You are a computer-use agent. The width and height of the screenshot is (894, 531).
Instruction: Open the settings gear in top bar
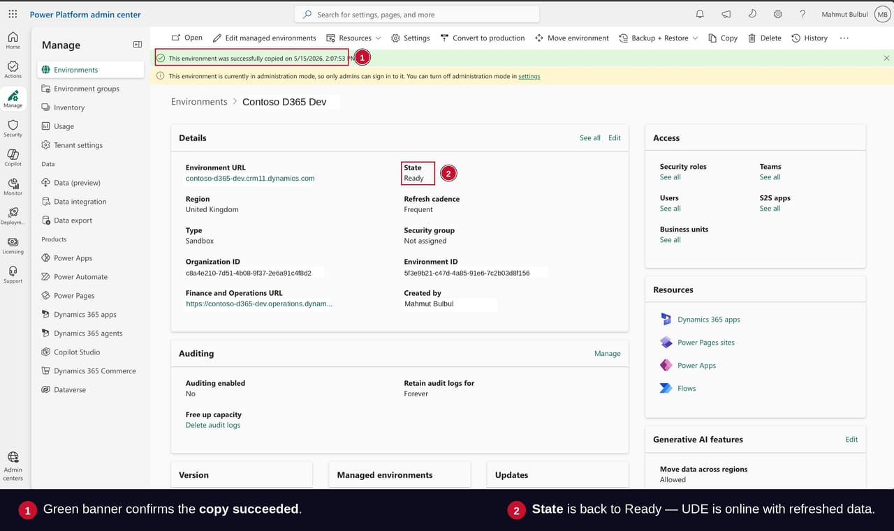[x=777, y=14]
